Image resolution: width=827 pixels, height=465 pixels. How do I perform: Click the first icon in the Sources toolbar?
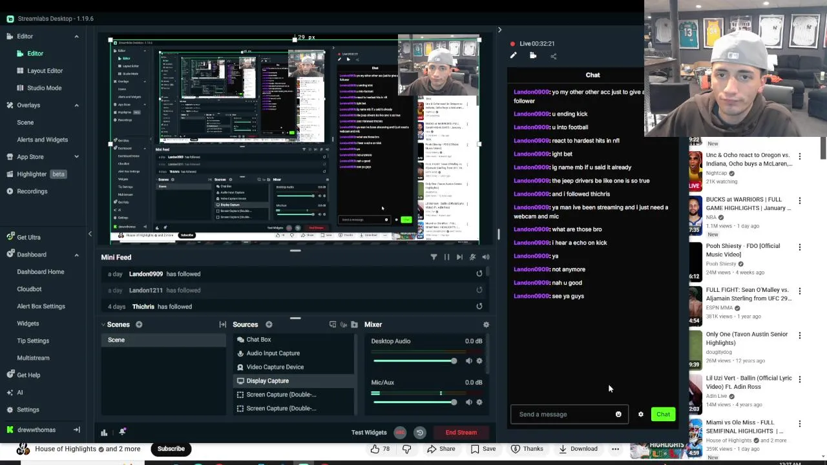(333, 324)
